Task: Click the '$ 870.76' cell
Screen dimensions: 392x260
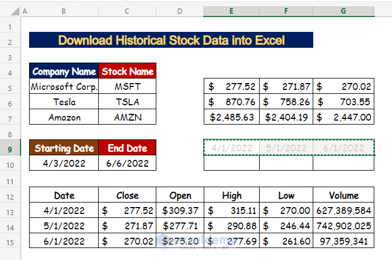Action: pyautogui.click(x=232, y=102)
